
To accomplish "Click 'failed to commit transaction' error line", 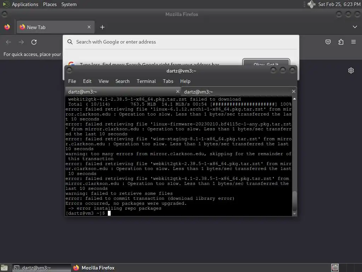I will tap(150, 198).
